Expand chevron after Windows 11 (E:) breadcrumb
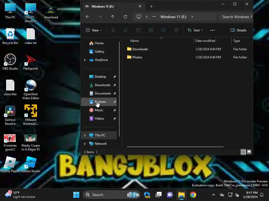Screen dimensions: 269x201 [192, 17]
